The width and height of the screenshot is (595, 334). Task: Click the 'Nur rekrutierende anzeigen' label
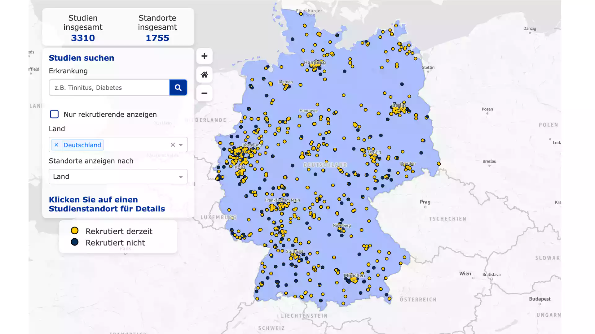tap(110, 114)
